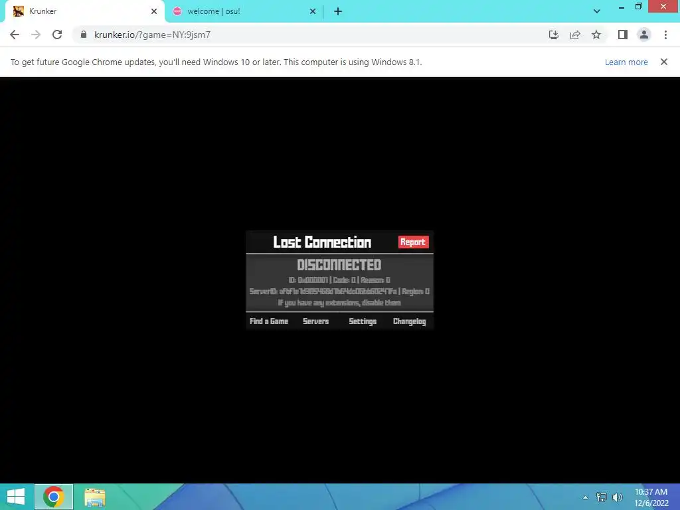The image size is (680, 510).
Task: Click the 'disable them' extensions message
Action: pyautogui.click(x=339, y=303)
